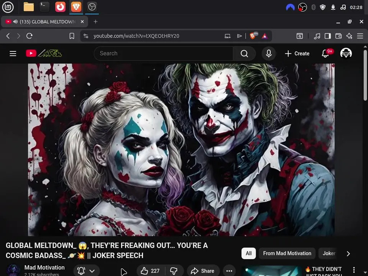Like this video with 227 likes
368x276 pixels.
click(150, 271)
